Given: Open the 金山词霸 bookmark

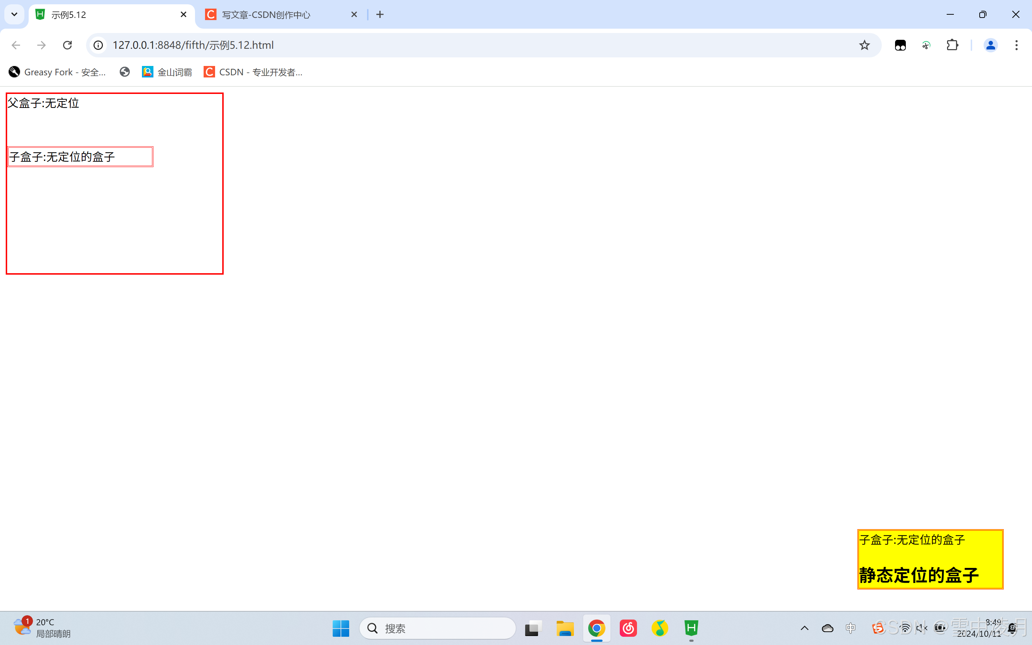Looking at the screenshot, I should 167,72.
